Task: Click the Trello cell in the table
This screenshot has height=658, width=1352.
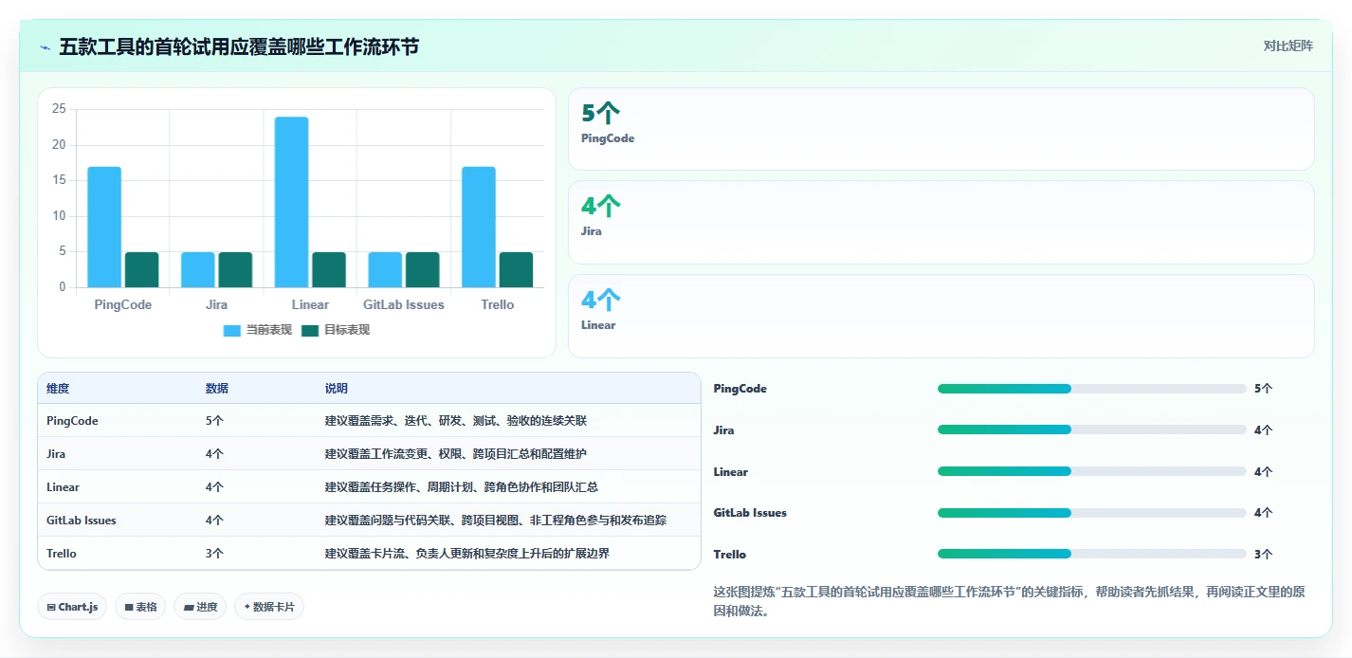Action: 62,554
